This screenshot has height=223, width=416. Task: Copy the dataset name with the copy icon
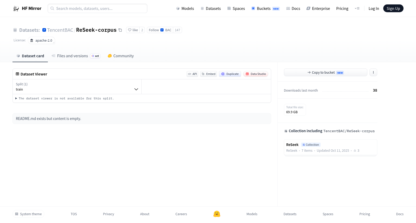tap(120, 30)
